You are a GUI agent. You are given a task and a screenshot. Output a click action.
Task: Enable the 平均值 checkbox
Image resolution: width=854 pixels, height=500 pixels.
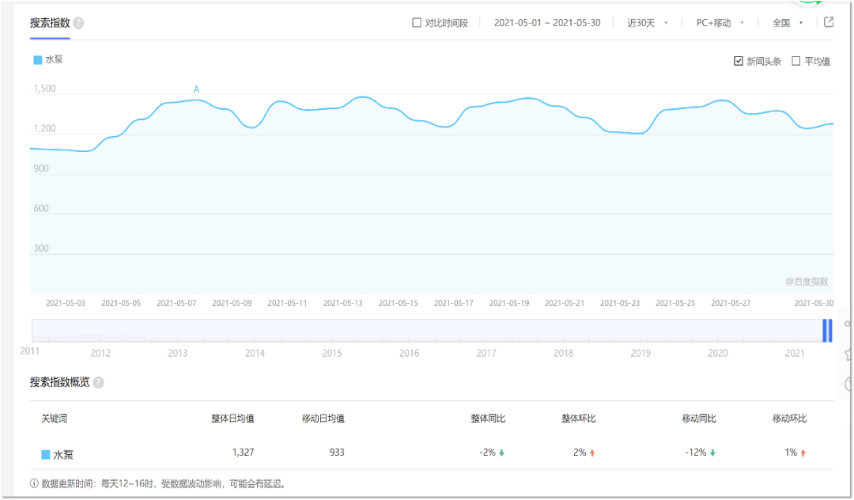[796, 61]
